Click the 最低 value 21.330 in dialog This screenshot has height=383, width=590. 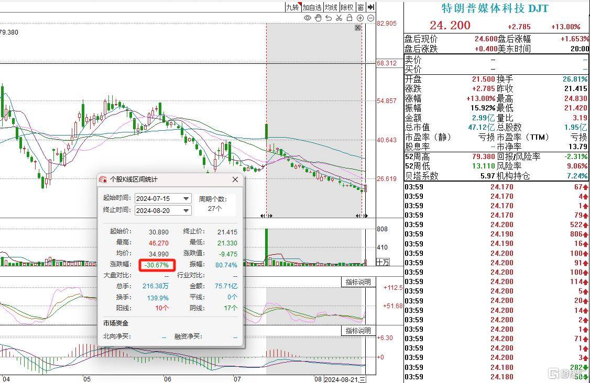click(227, 243)
